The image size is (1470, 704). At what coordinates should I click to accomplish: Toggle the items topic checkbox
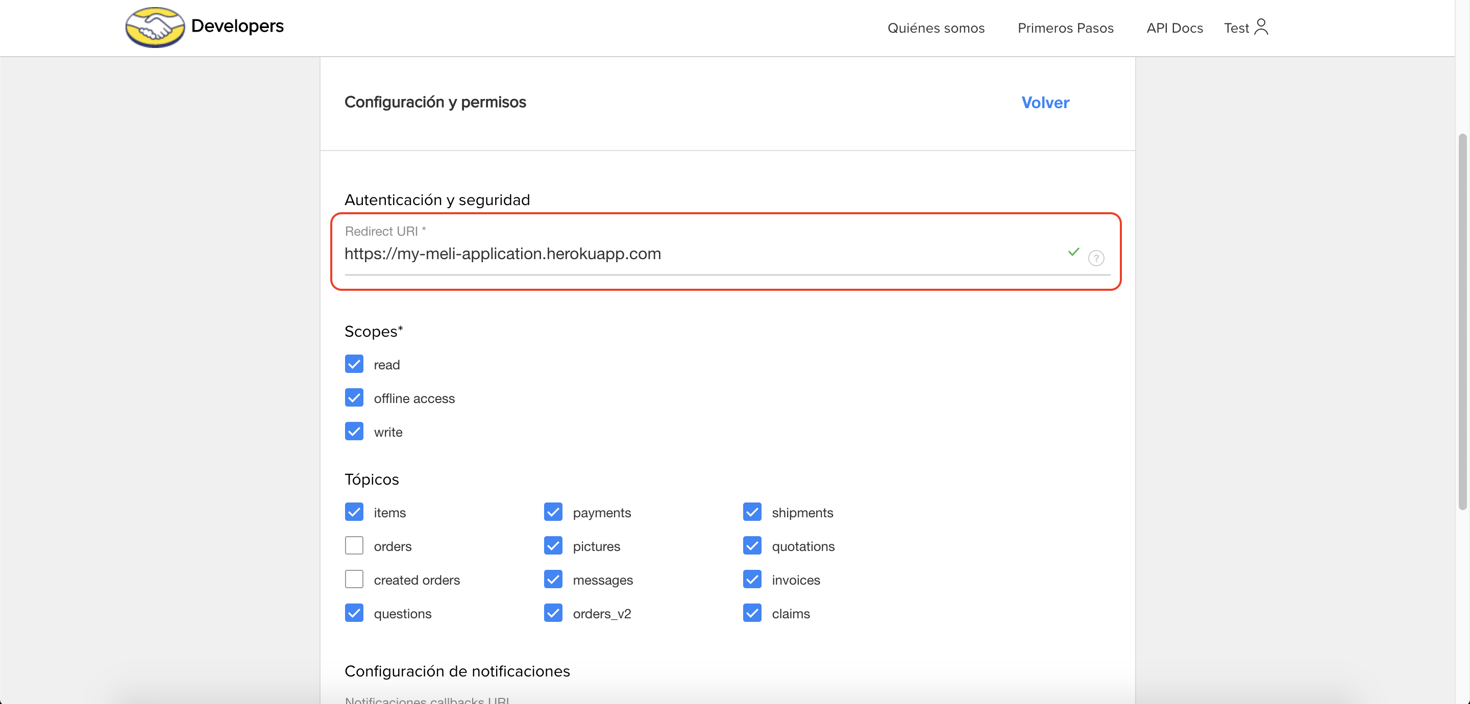pyautogui.click(x=354, y=512)
